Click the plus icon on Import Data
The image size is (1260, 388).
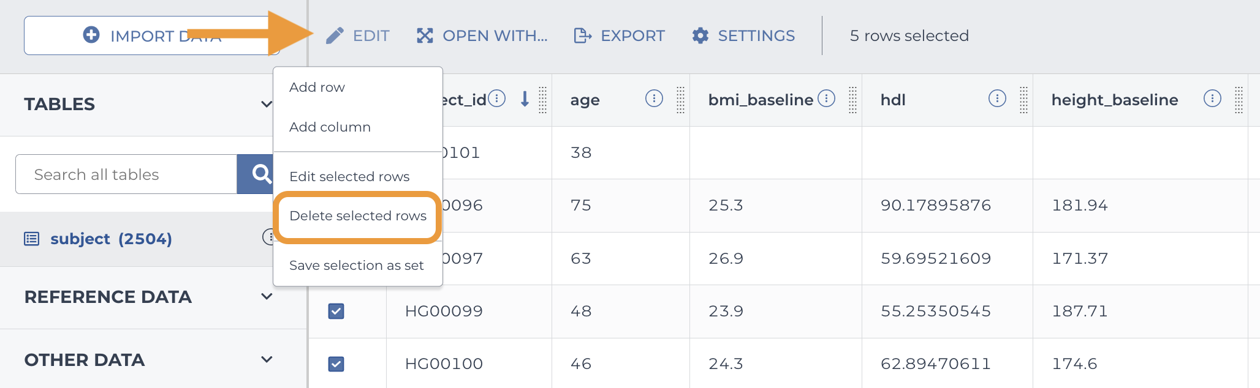pyautogui.click(x=91, y=35)
